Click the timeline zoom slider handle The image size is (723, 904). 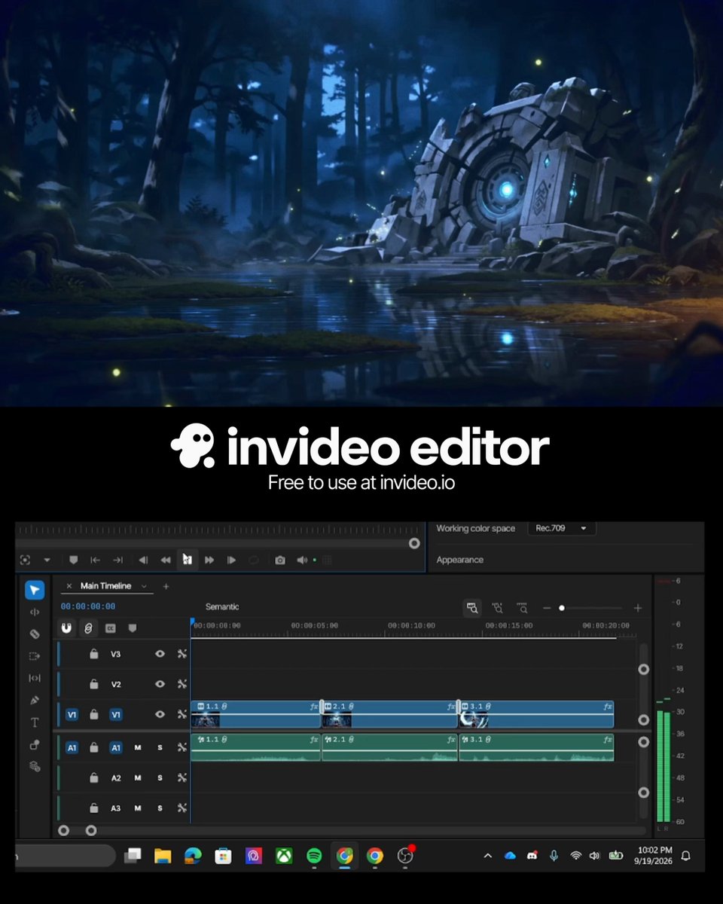pos(562,608)
